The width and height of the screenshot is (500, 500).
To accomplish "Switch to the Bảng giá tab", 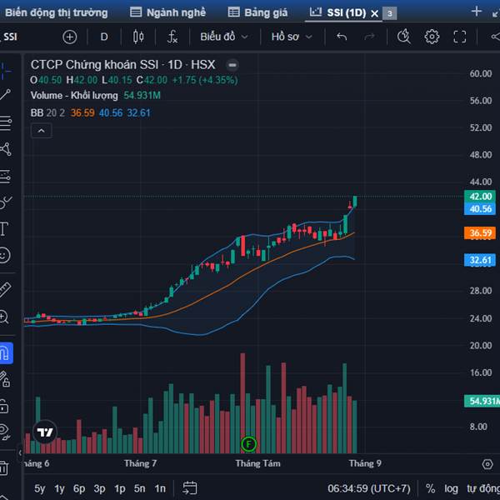I will pyautogui.click(x=257, y=12).
